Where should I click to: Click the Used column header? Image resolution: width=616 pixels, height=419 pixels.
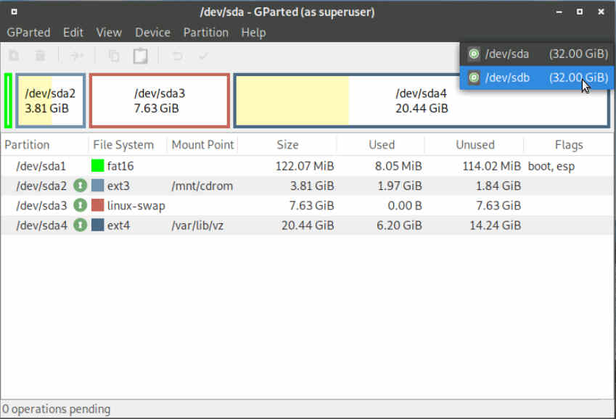click(x=382, y=145)
